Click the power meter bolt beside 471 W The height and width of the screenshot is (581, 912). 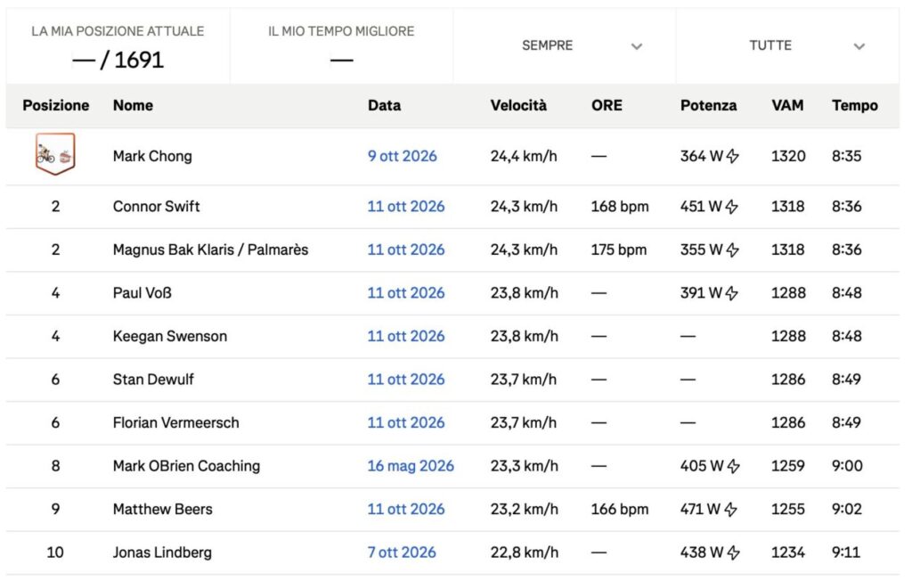pos(731,510)
